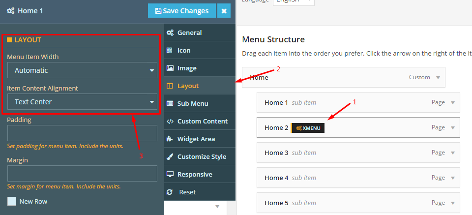Expand the Home 3 page item arrow
This screenshot has height=215, width=472.
coord(453,153)
